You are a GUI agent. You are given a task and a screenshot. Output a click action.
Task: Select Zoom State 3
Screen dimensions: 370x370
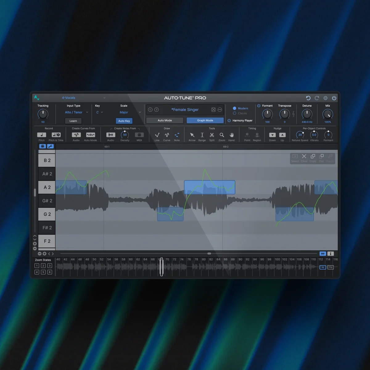(x=50, y=265)
